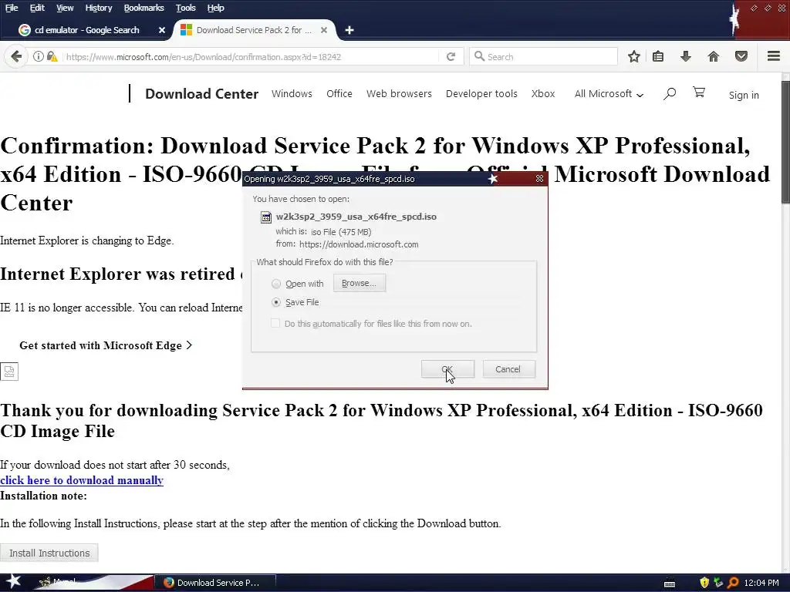Image resolution: width=790 pixels, height=592 pixels.
Task: Open the site identity info icon
Action: click(39, 56)
